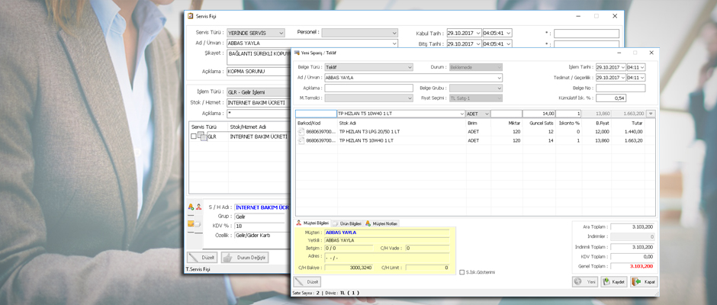Click the 1.440,00 Tutar cell
The image size is (717, 305).
click(x=633, y=132)
